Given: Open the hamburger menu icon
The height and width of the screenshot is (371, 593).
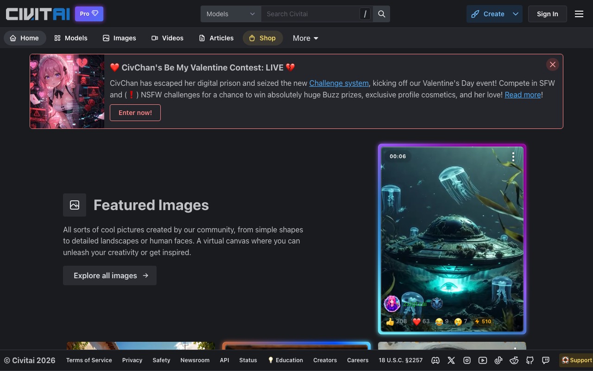Looking at the screenshot, I should (x=579, y=14).
